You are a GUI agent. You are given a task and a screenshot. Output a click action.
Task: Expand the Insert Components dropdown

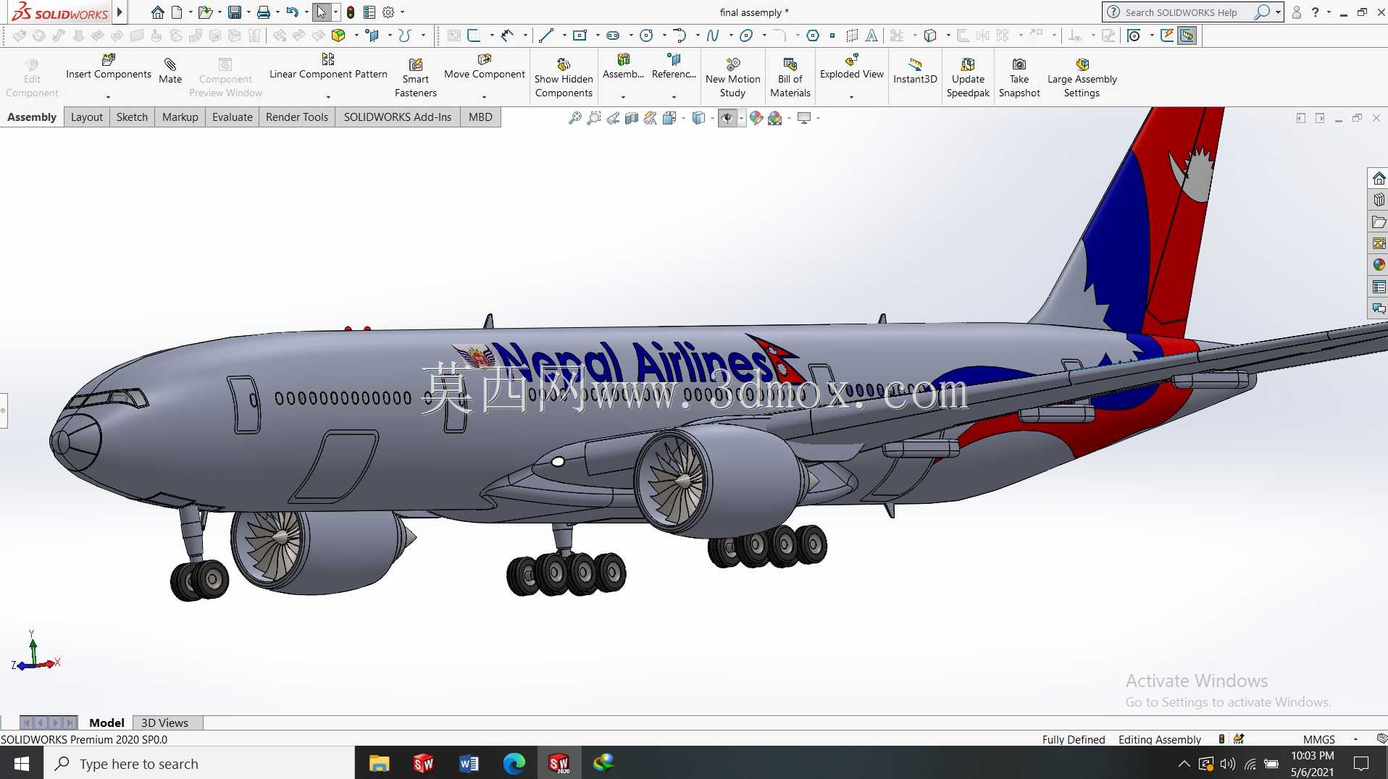[x=109, y=96]
